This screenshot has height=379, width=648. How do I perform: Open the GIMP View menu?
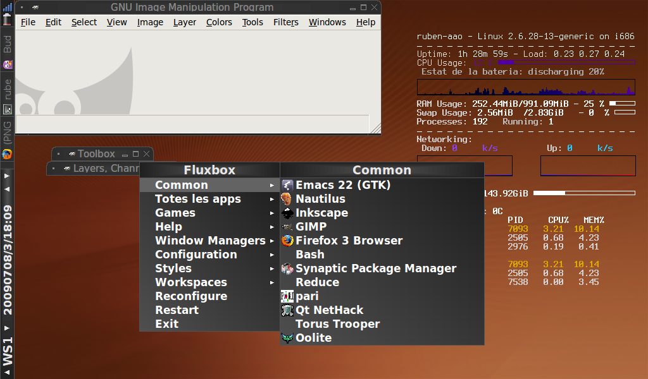click(x=116, y=22)
